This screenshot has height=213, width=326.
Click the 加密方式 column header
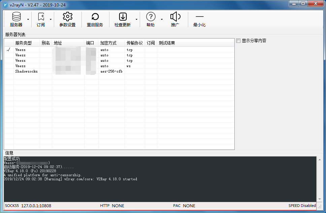(x=111, y=43)
